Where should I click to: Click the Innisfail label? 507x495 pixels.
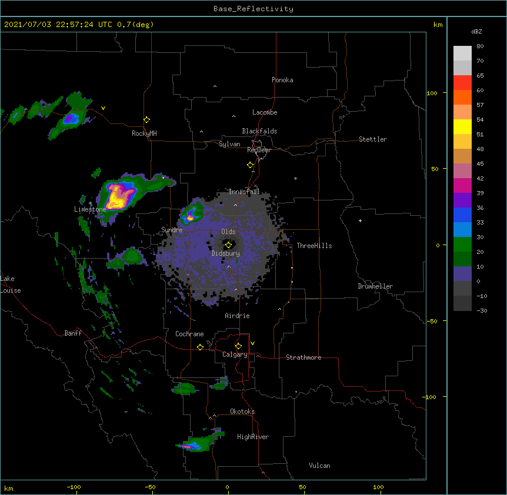244,192
